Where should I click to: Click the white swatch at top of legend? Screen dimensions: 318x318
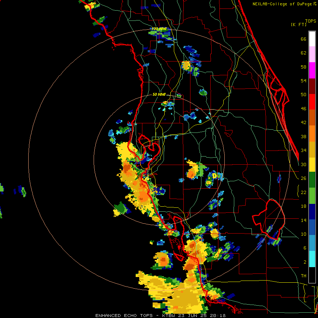tap(312, 39)
